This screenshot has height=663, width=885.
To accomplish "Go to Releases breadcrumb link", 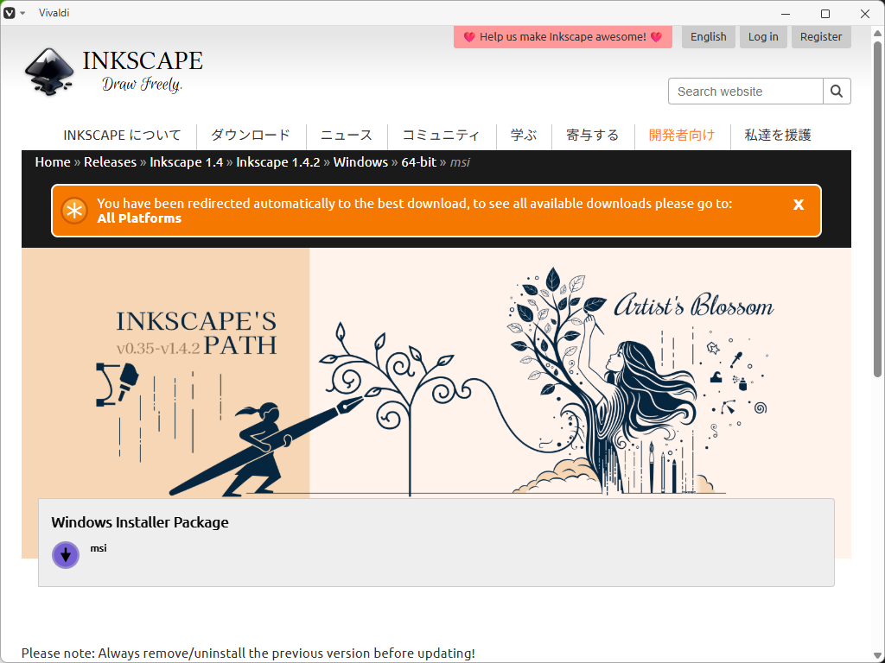I will coord(110,162).
